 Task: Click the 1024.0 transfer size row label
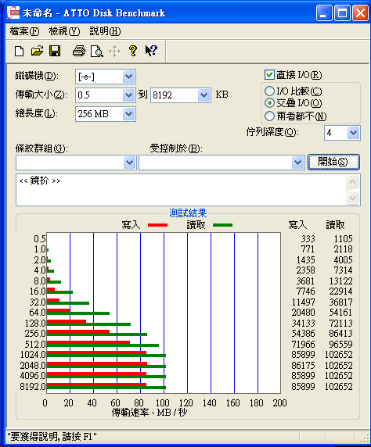point(33,355)
